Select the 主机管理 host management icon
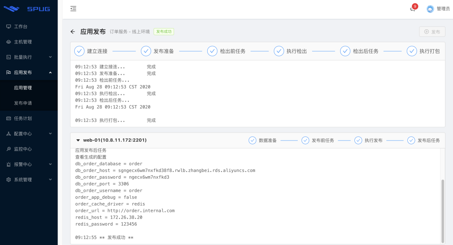 coord(10,42)
